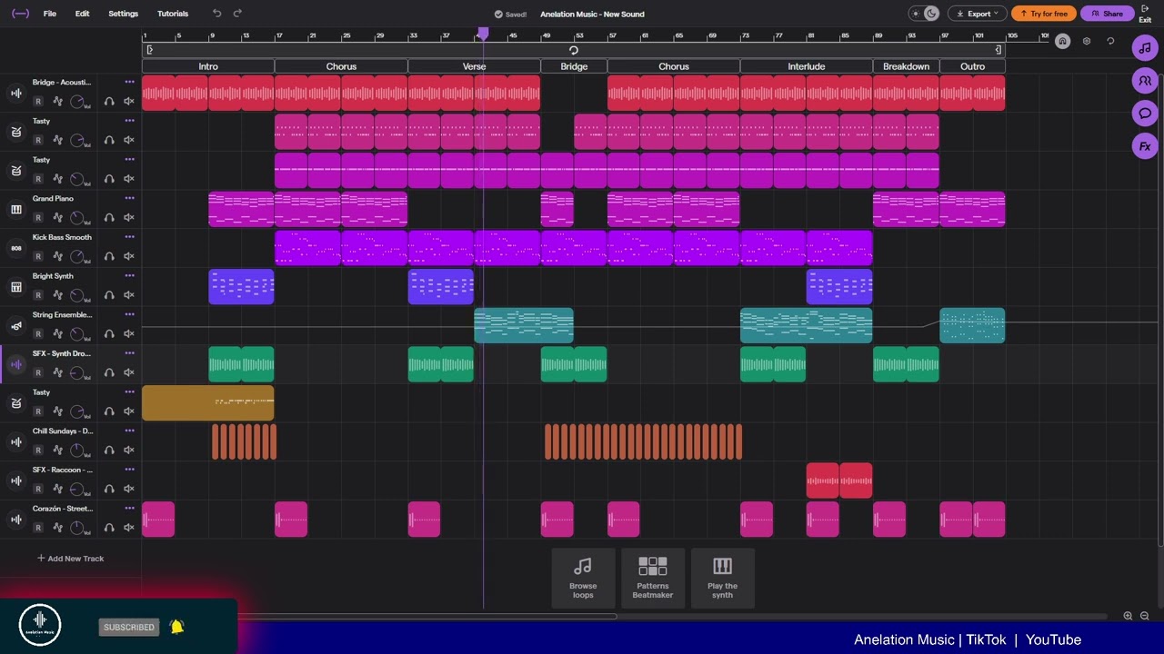The image size is (1164, 654).
Task: Open the Export dropdown
Action: click(x=978, y=14)
